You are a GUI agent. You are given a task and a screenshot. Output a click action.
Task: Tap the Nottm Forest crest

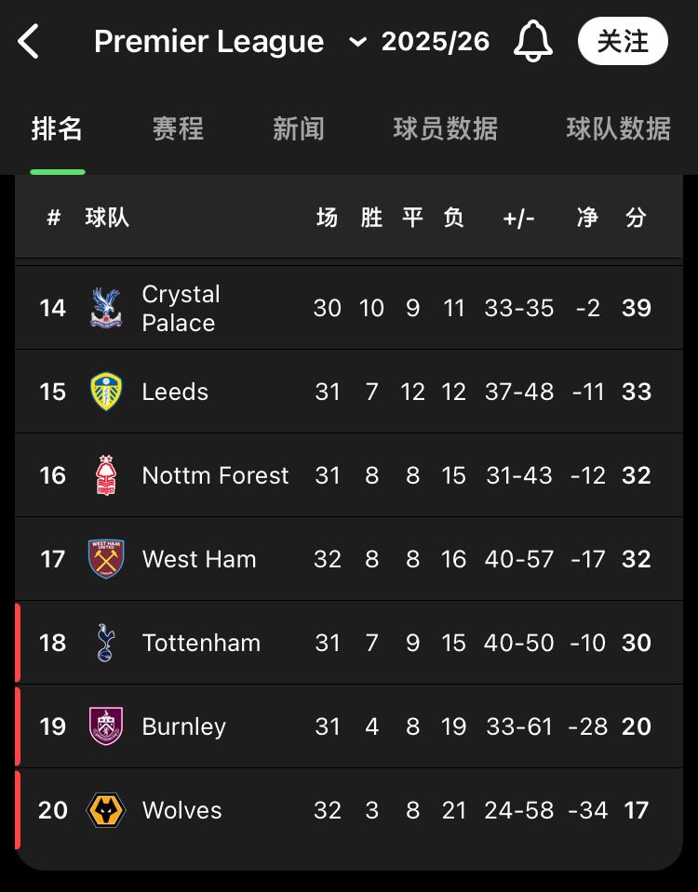(x=106, y=475)
